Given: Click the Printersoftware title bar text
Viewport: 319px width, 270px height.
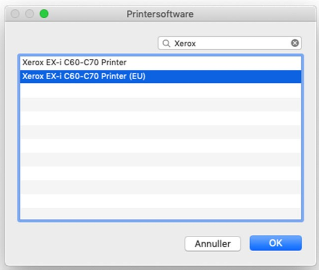Looking at the screenshot, I should coord(160,14).
